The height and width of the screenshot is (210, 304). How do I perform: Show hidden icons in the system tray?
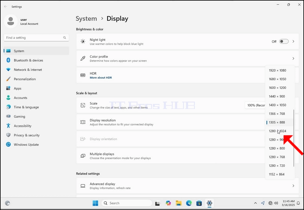click(256, 203)
